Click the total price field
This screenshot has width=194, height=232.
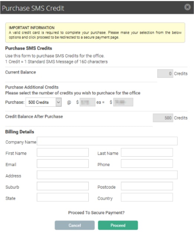(123, 102)
